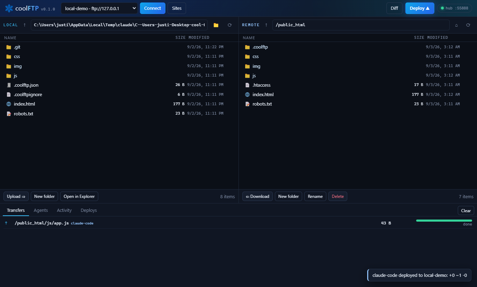Go to remote home directory
This screenshot has height=287, width=477.
tap(456, 25)
